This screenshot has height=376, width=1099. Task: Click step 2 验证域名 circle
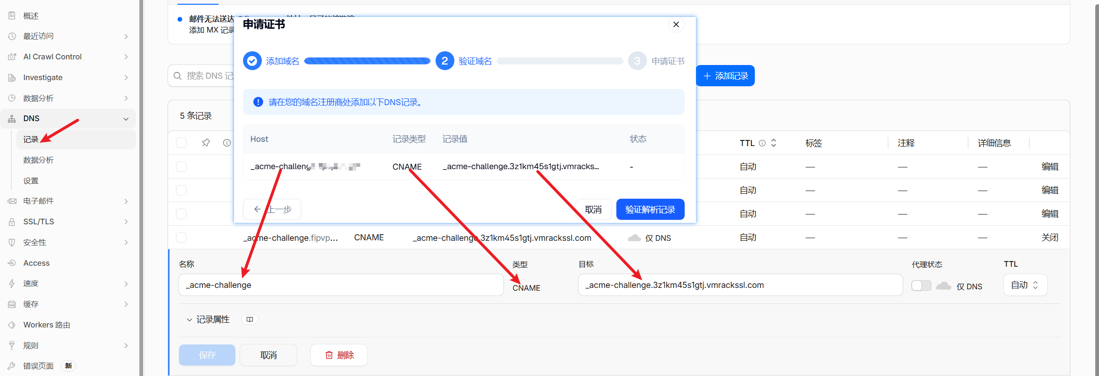pyautogui.click(x=445, y=61)
